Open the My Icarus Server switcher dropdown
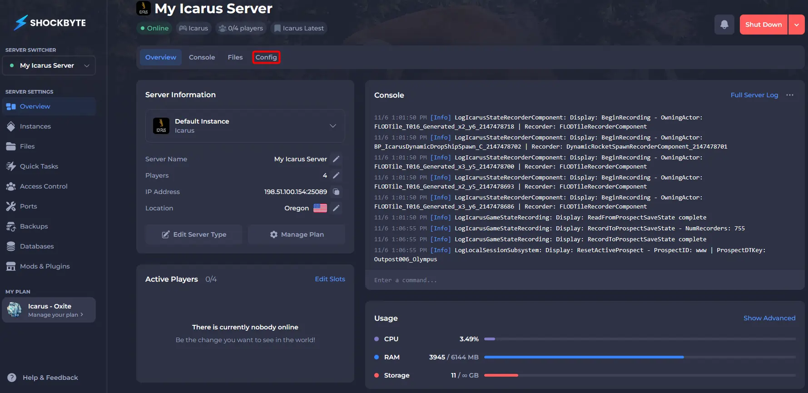The image size is (808, 393). click(x=49, y=65)
